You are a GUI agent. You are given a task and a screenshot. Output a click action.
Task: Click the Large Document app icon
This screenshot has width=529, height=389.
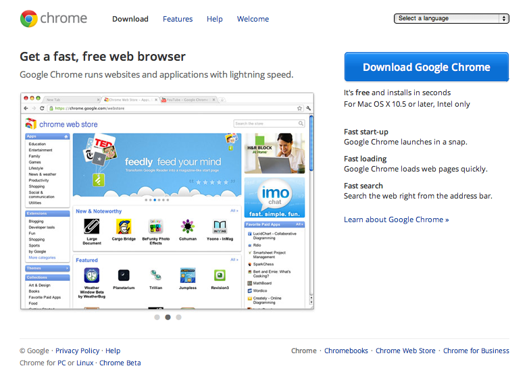tap(92, 226)
